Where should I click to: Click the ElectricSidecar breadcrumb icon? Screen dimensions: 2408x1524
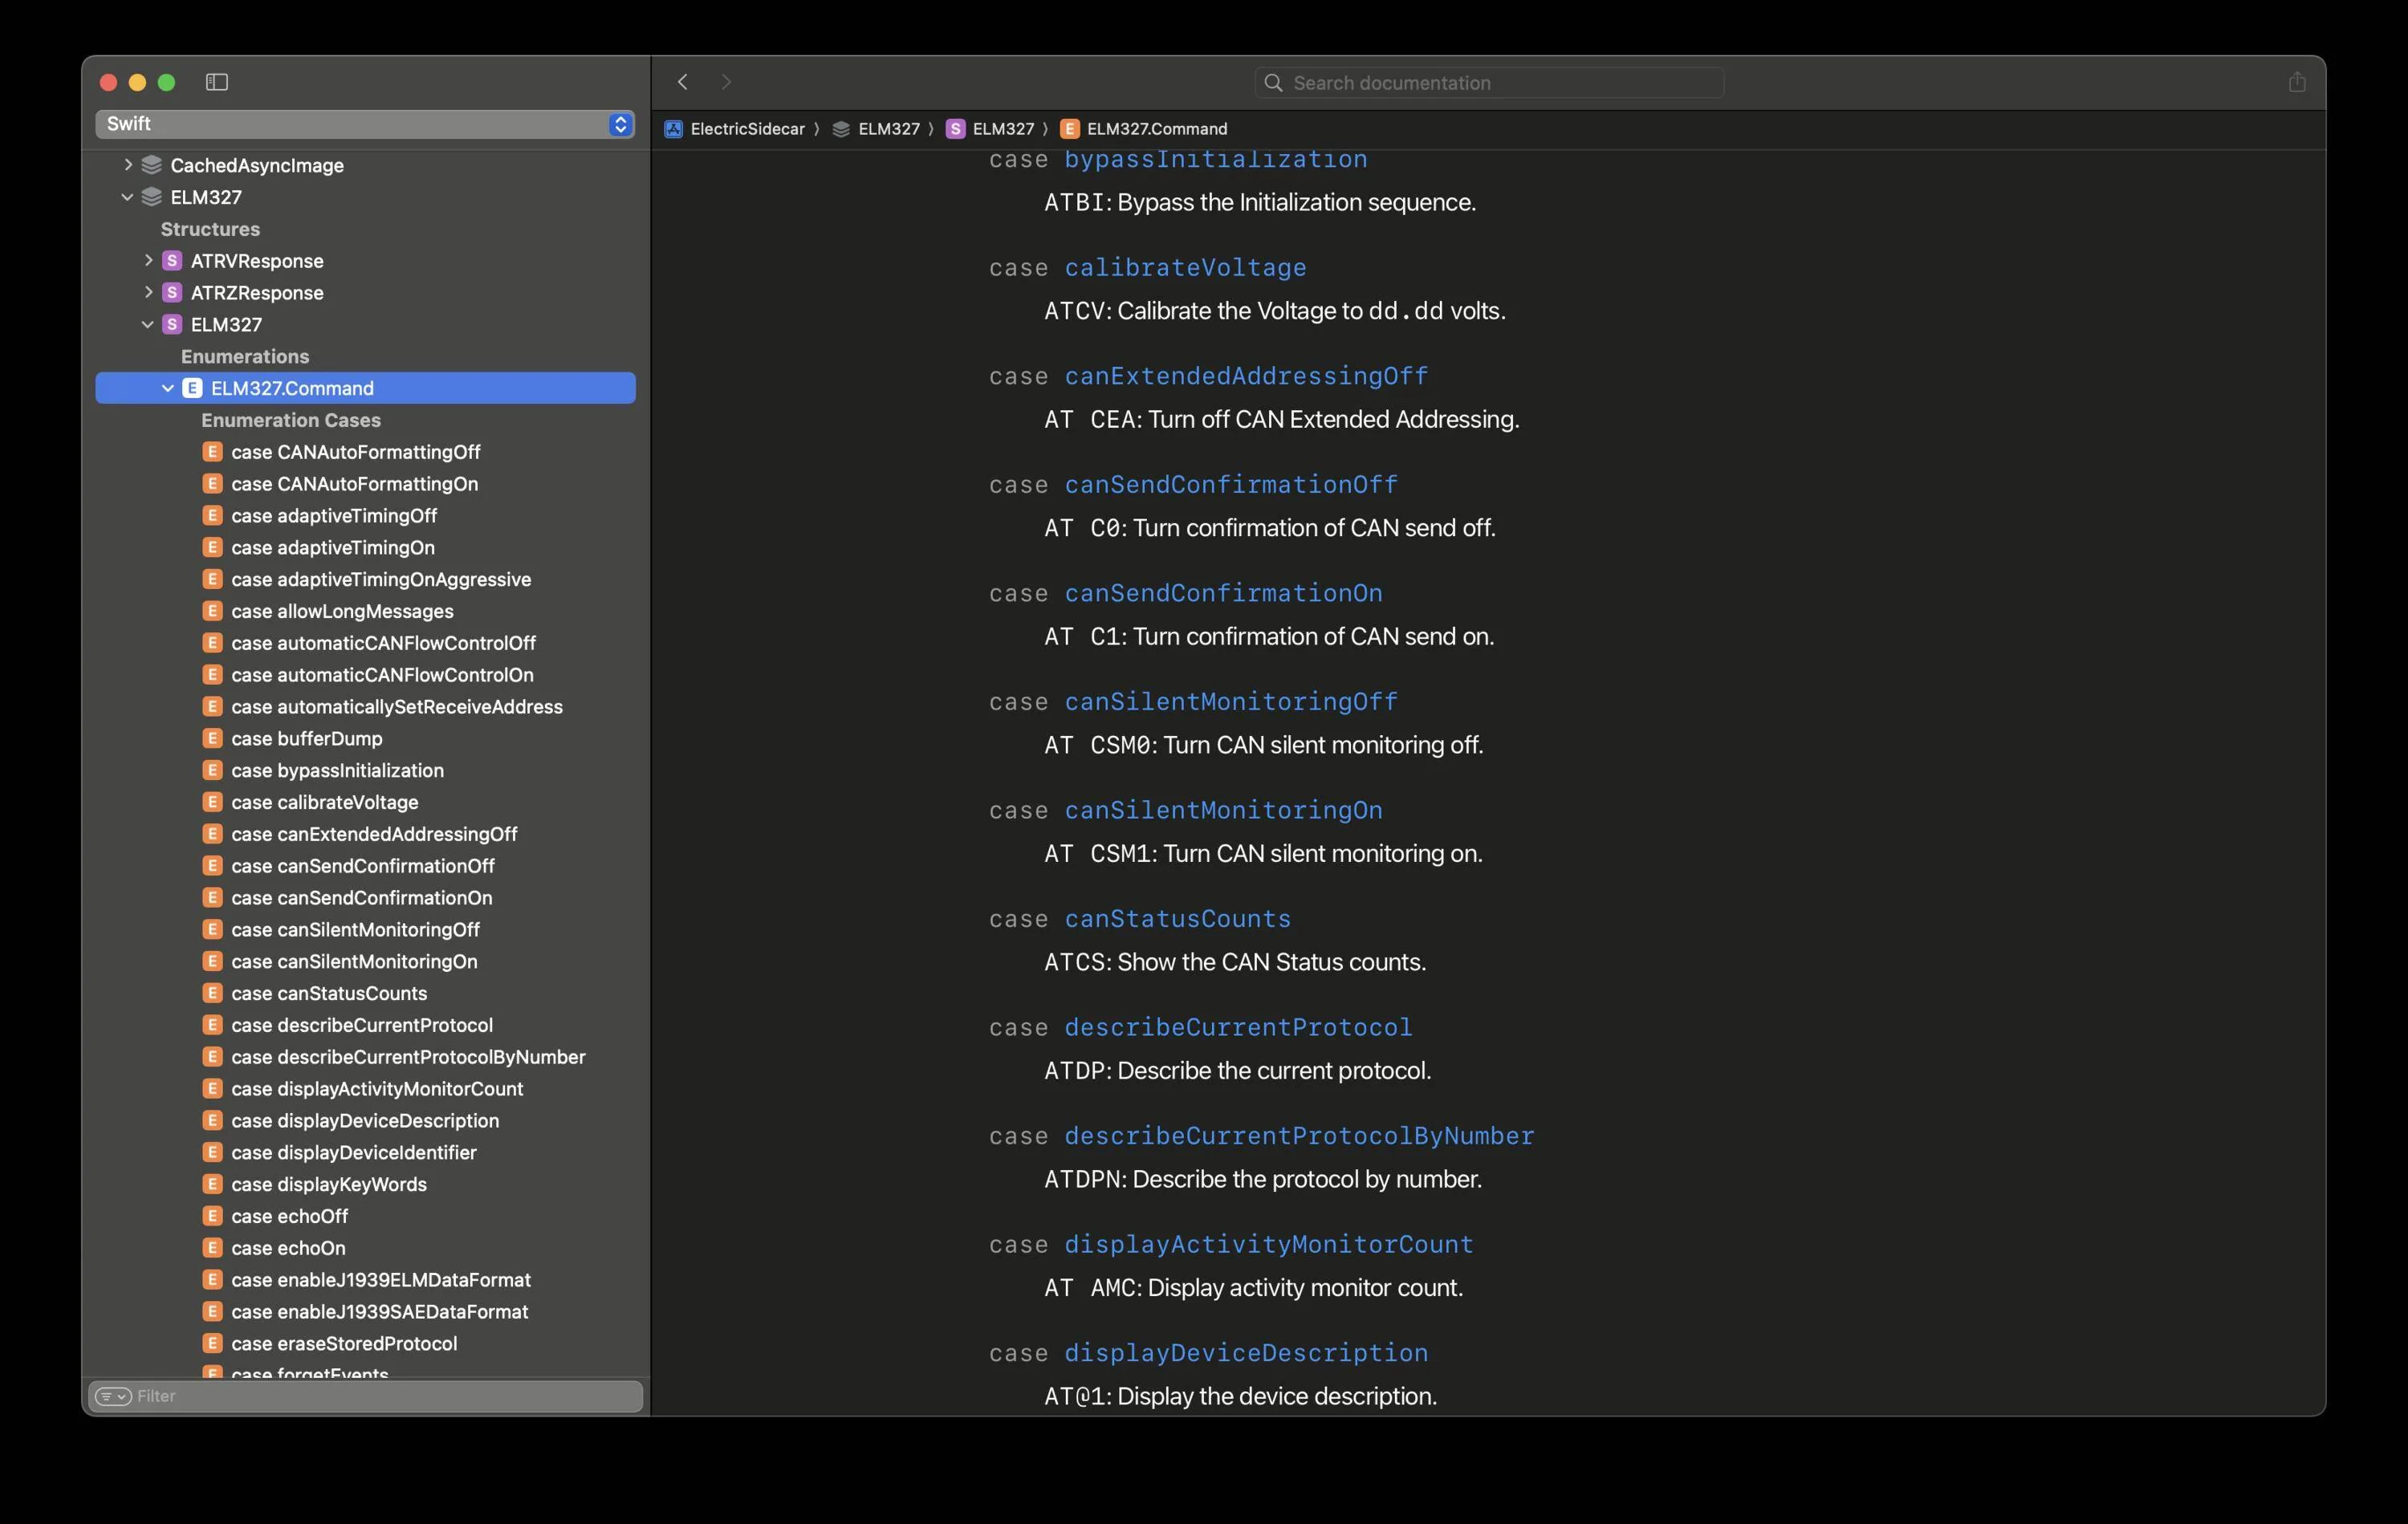[x=674, y=129]
